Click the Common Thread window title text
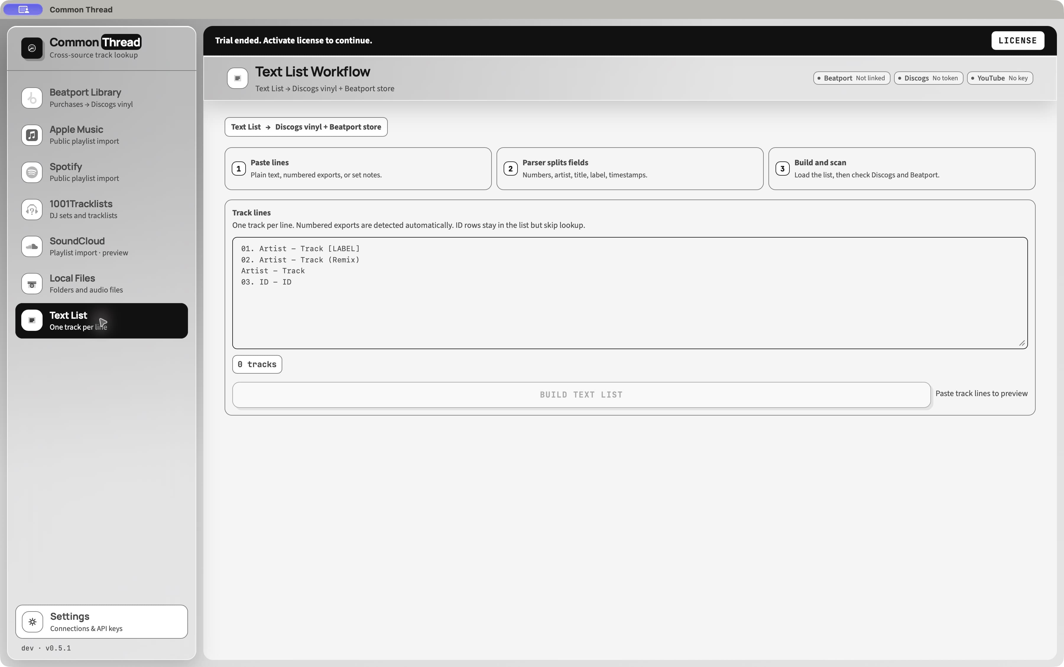The width and height of the screenshot is (1064, 667). point(81,10)
